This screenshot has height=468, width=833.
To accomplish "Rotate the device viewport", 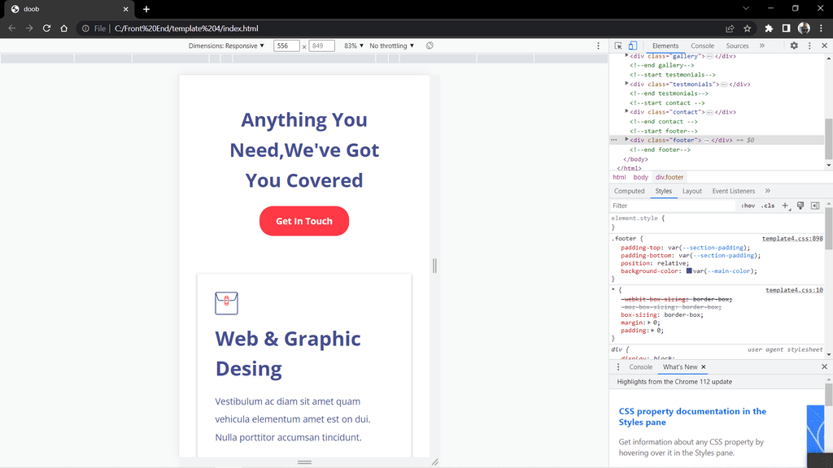I will tap(430, 45).
